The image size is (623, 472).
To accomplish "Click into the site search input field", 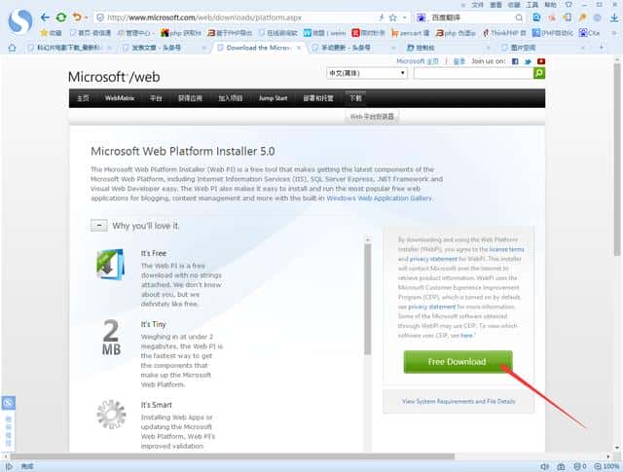I will [473, 73].
